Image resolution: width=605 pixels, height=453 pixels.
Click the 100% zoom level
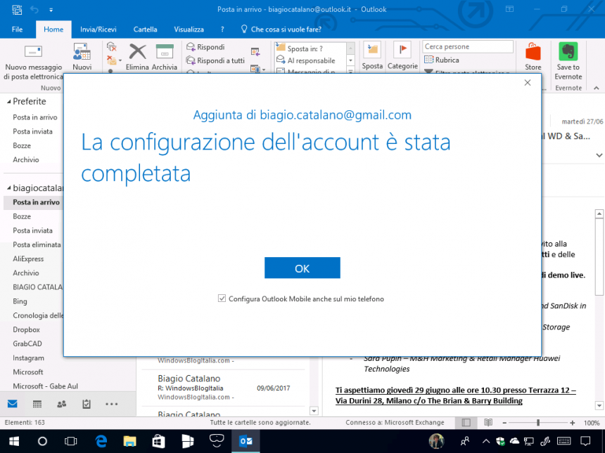[x=591, y=423]
